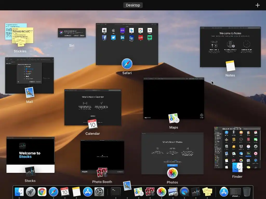Click the Calendar label text

(93, 133)
